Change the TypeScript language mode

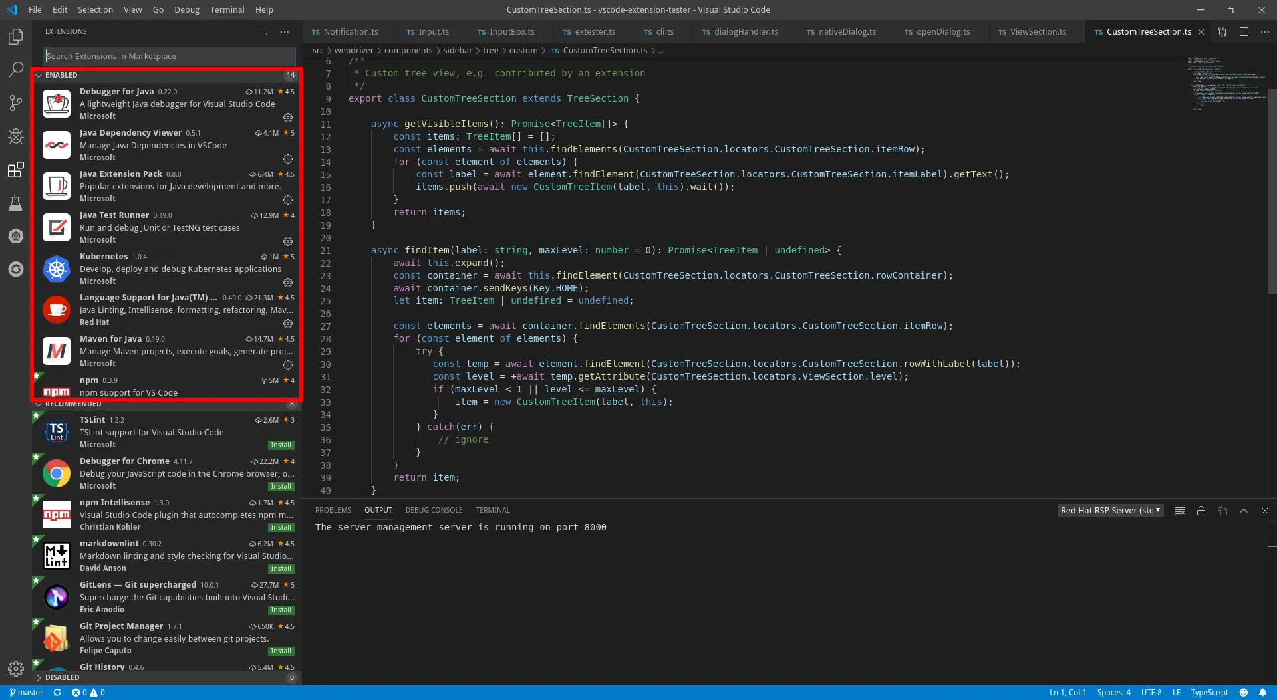[1209, 693]
